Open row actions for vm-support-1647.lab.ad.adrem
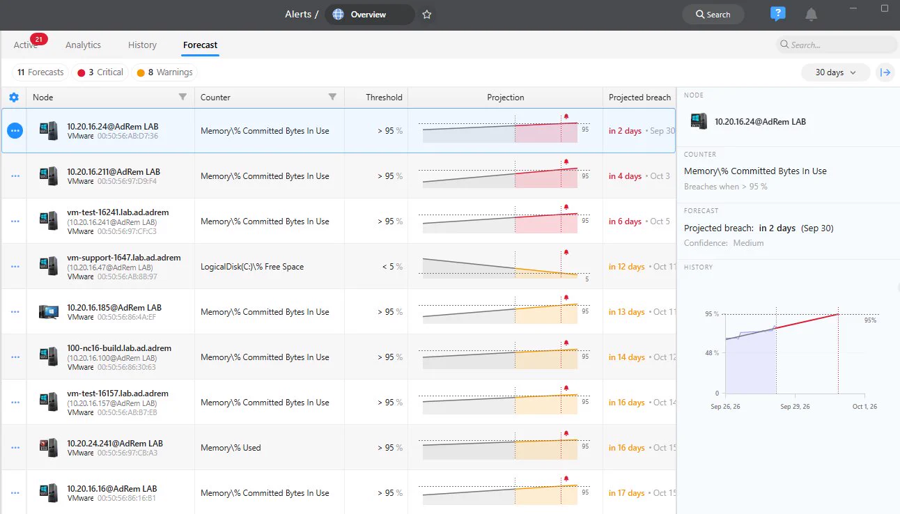 (x=15, y=267)
